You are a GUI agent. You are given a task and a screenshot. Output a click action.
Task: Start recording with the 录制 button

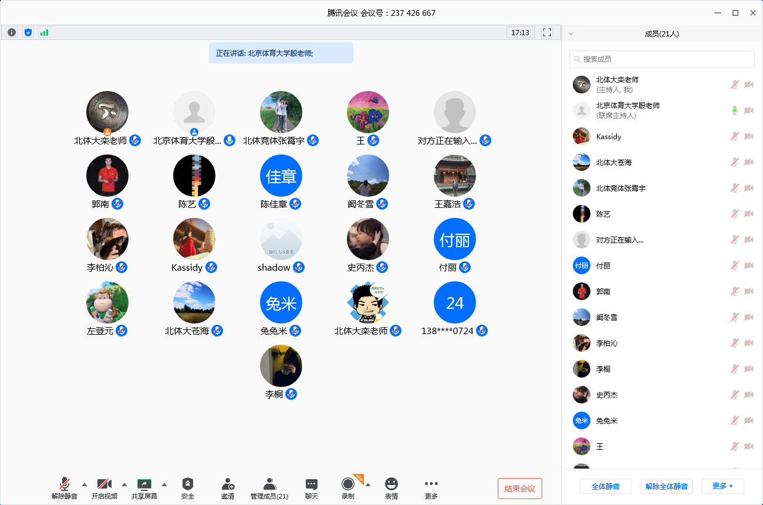348,488
